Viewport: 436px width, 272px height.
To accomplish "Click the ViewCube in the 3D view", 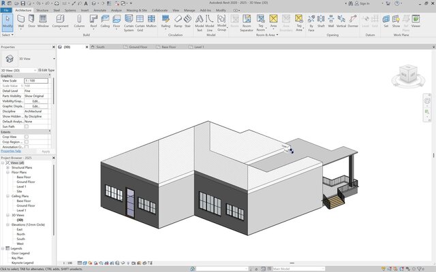I will [x=408, y=73].
